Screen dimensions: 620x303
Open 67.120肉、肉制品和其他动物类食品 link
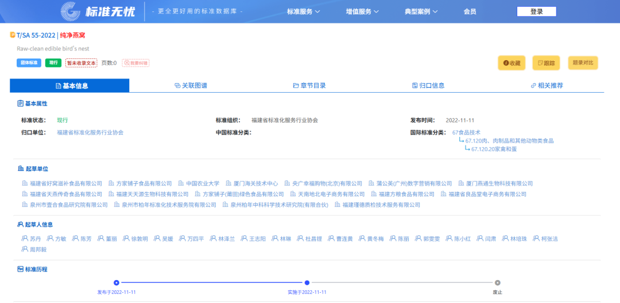click(509, 141)
